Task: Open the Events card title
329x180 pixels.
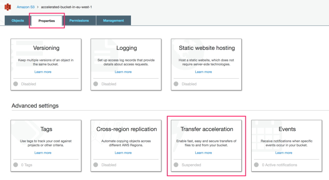Action: pos(287,129)
